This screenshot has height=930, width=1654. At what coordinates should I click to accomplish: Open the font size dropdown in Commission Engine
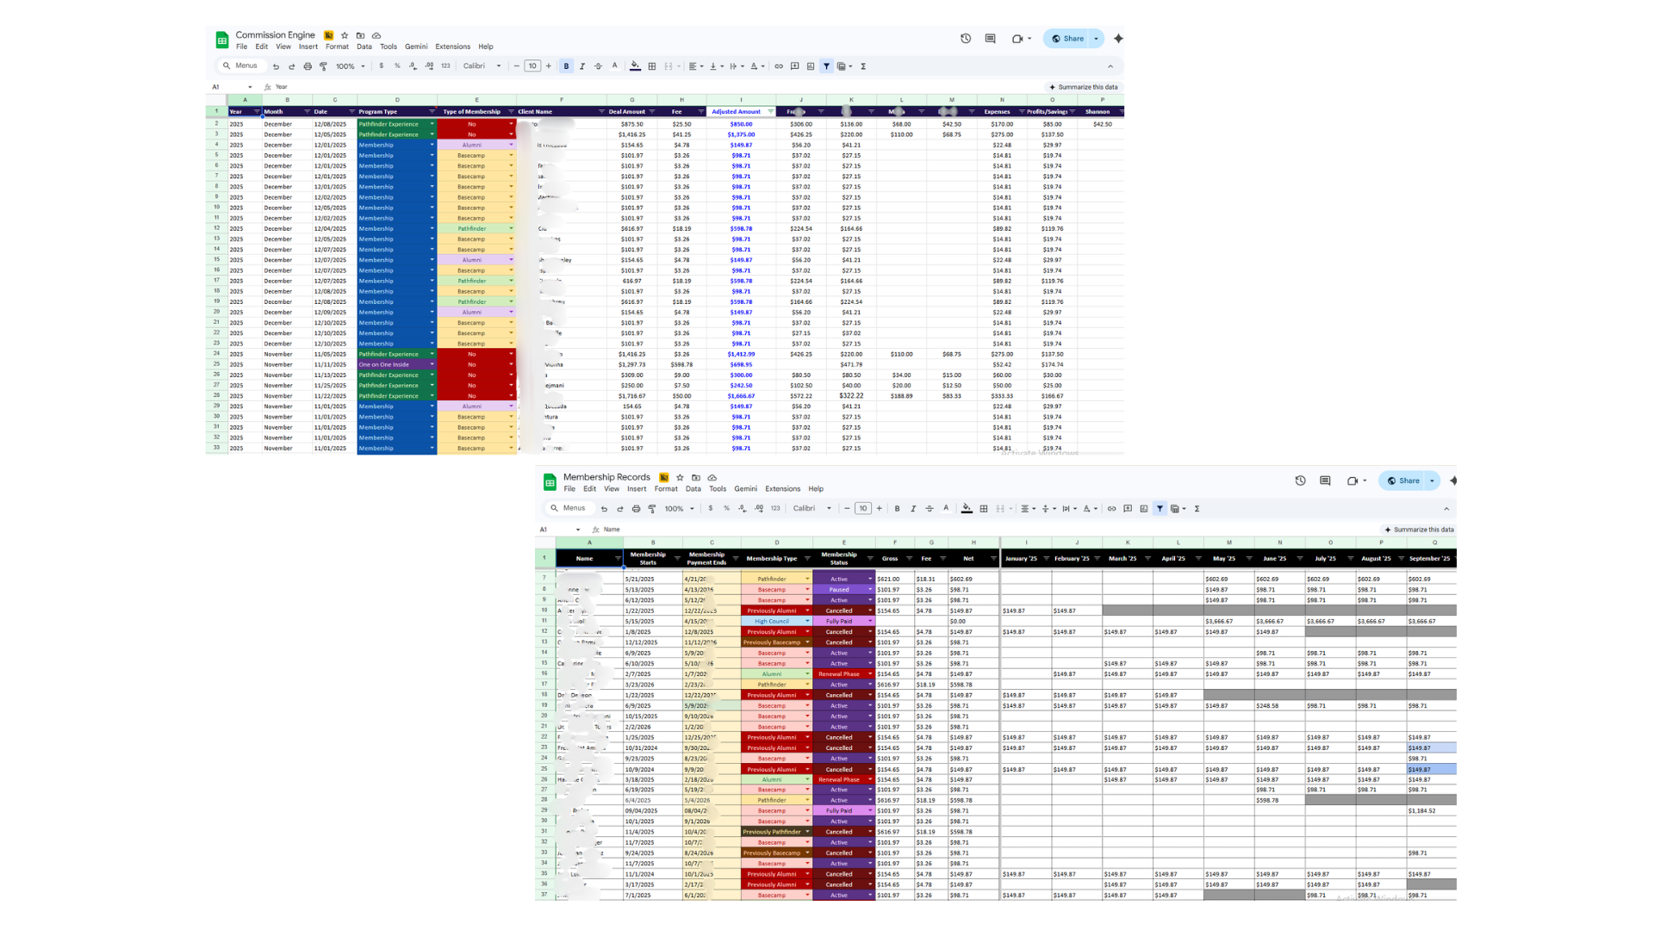pyautogui.click(x=532, y=65)
